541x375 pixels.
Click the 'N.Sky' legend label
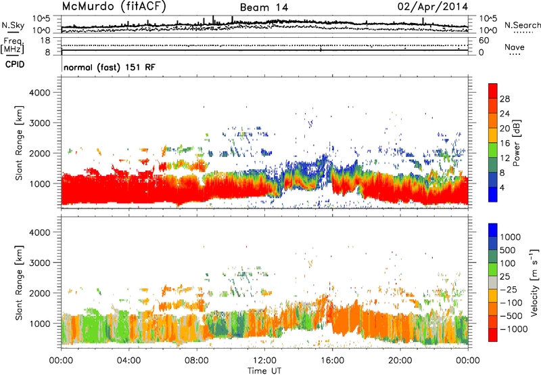click(x=13, y=25)
